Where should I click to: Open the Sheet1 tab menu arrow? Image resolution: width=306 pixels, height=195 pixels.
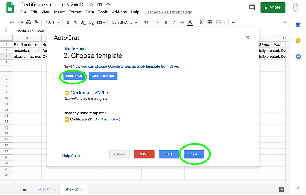pos(54,189)
